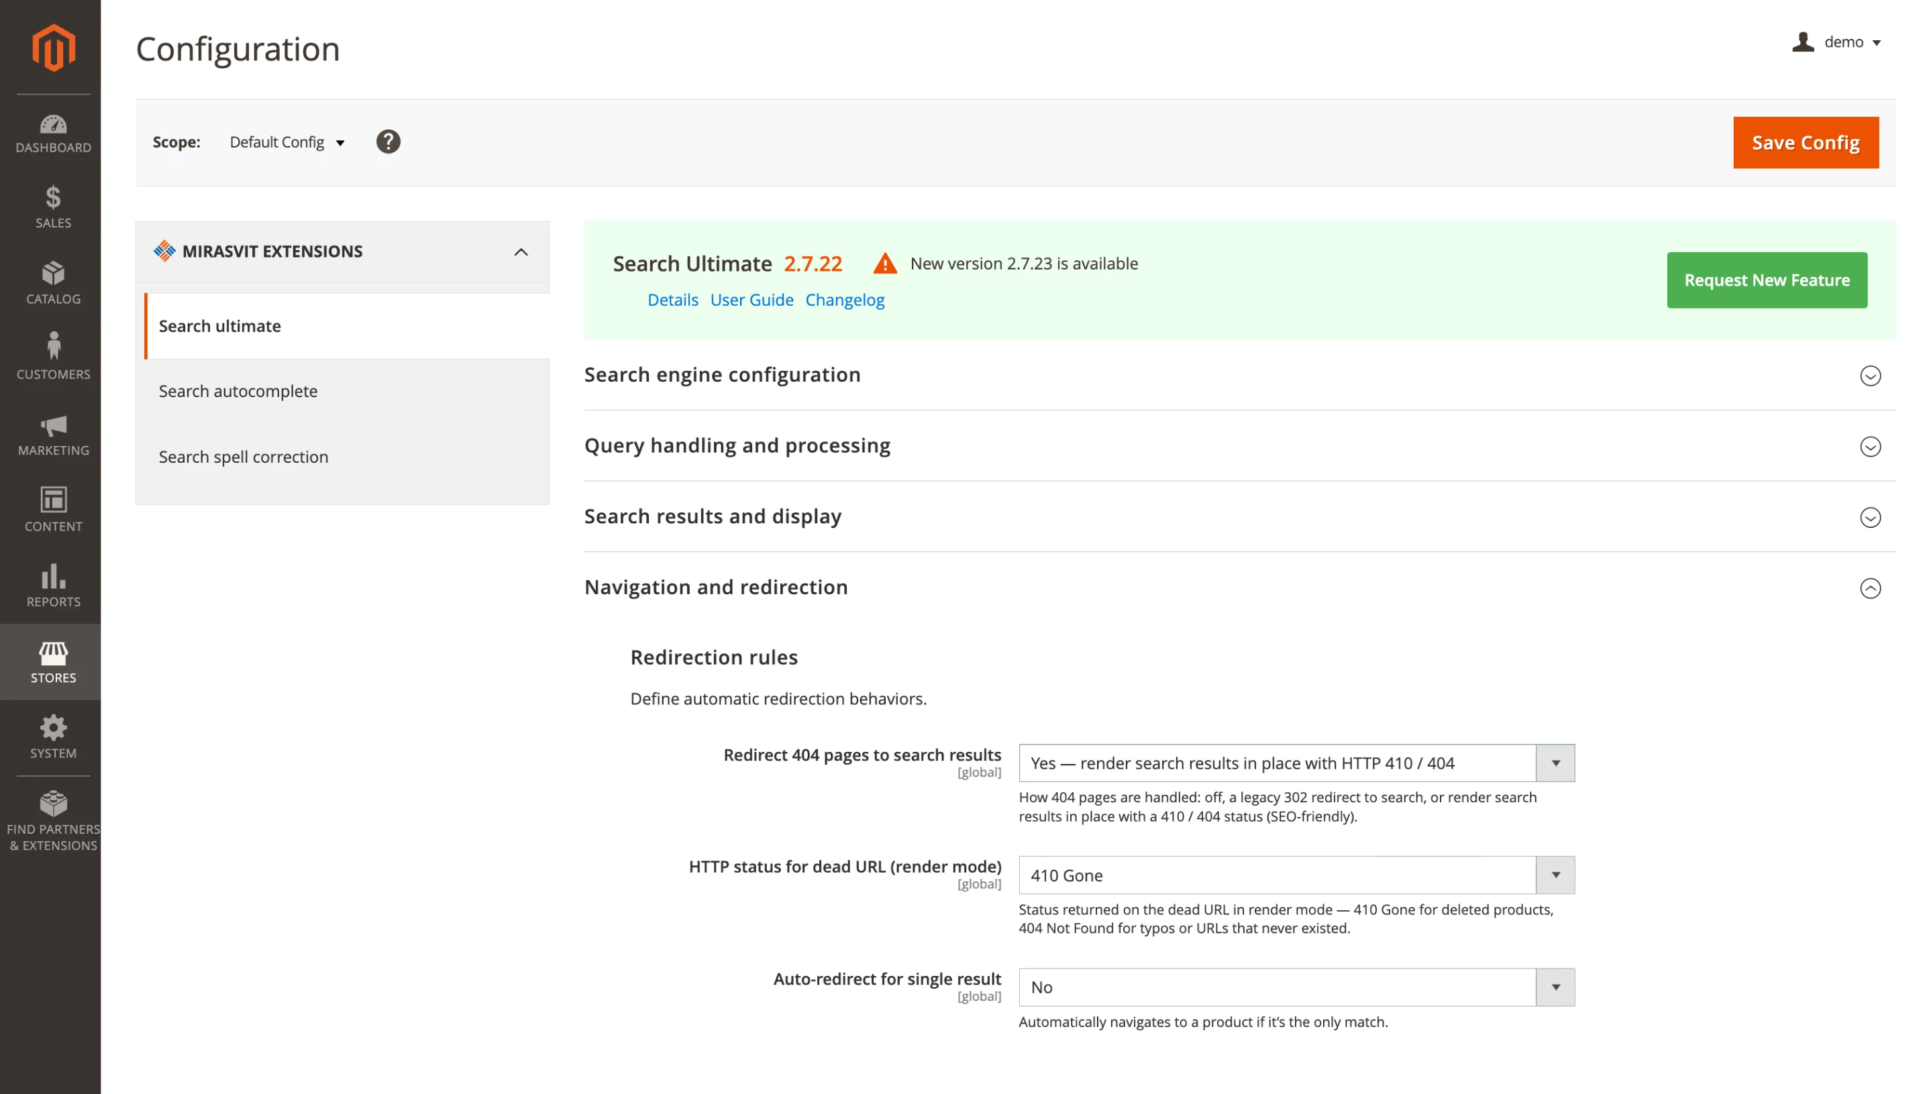Open the Catalog box icon

click(x=54, y=273)
